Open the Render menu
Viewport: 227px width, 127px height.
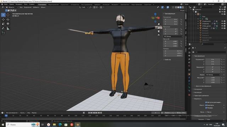click(19, 4)
